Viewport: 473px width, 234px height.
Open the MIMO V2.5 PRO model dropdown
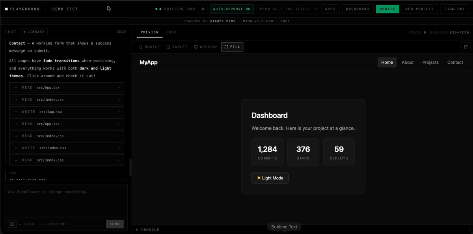(287, 9)
